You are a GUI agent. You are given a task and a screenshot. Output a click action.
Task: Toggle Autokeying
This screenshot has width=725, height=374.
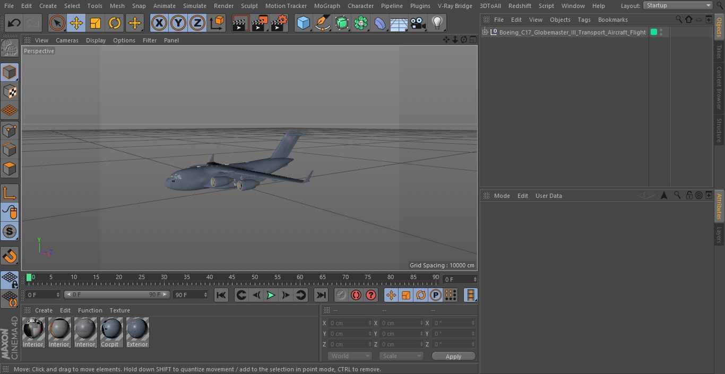(x=356, y=295)
